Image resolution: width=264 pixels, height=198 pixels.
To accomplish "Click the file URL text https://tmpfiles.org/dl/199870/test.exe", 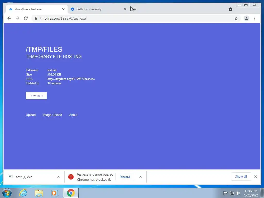I will pos(71,79).
